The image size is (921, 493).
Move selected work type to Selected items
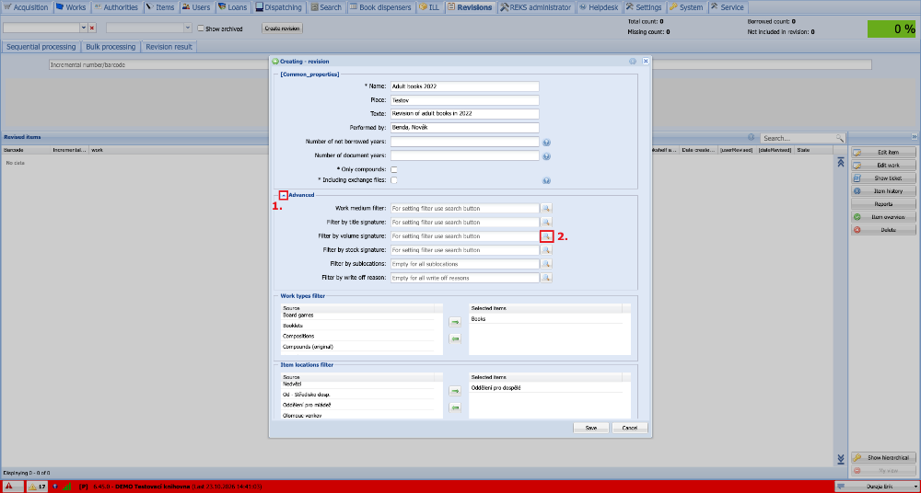coord(455,322)
